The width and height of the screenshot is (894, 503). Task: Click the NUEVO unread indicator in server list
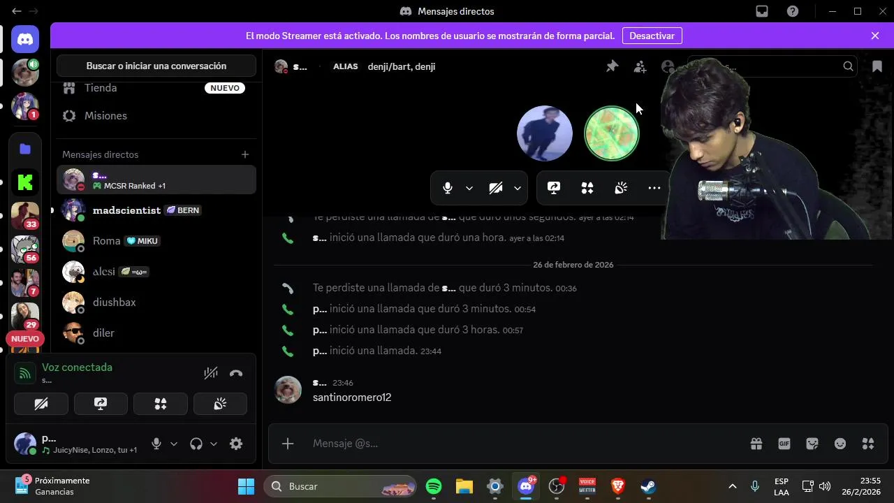(25, 339)
